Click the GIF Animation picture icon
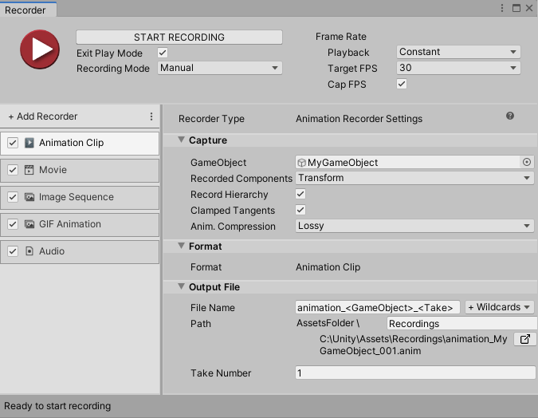Image resolution: width=538 pixels, height=418 pixels. pos(29,224)
